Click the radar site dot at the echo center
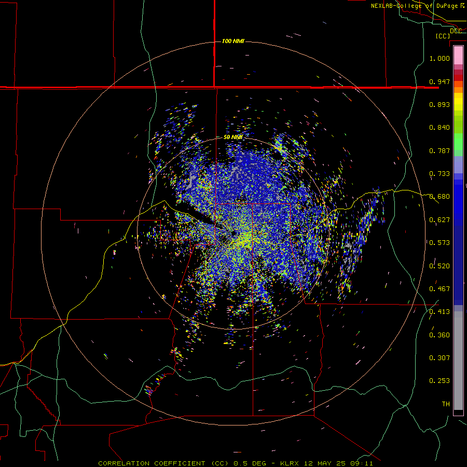The height and width of the screenshot is (467, 467). pos(233,233)
